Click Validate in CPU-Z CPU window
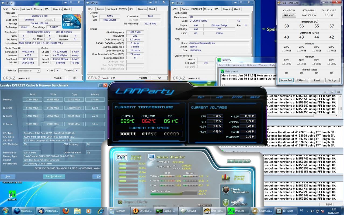Screen dimensions: 344x215 click(58, 78)
